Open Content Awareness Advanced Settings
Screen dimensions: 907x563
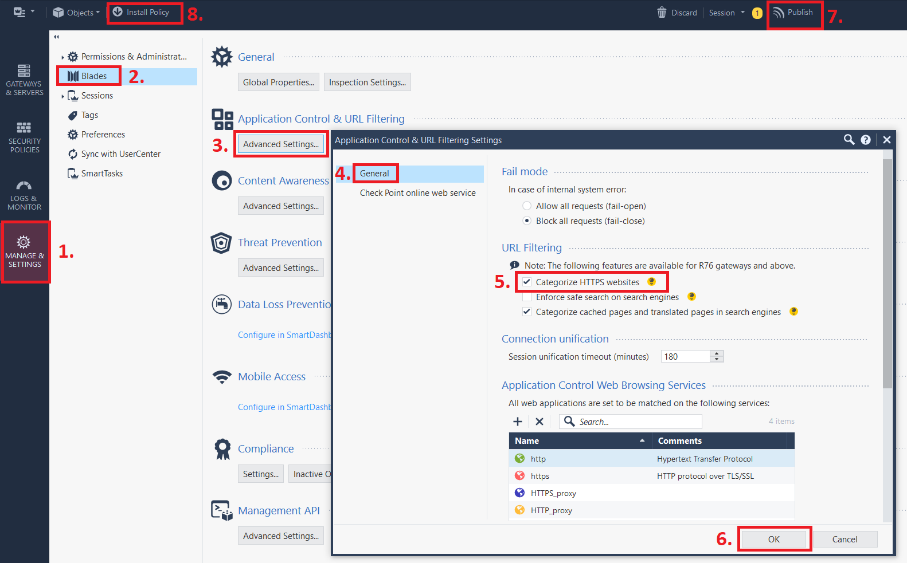pos(281,206)
